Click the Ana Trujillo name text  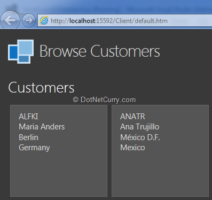point(140,127)
